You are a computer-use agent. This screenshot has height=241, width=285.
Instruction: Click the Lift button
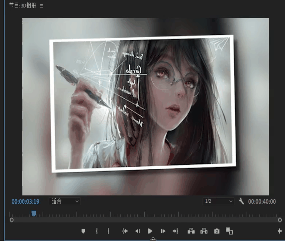[191, 231]
